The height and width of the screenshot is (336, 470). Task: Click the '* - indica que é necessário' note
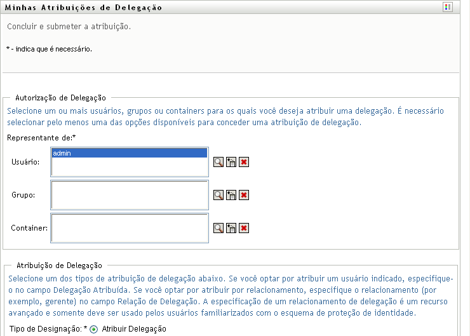(x=49, y=49)
